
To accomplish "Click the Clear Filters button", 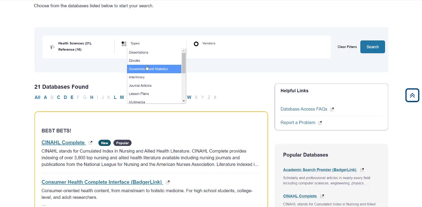I will (347, 47).
